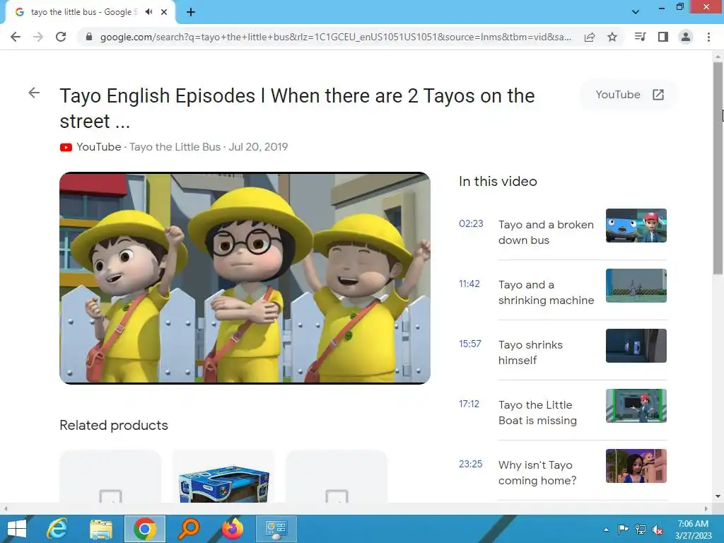Viewport: 724px width, 543px height.
Task: Open Action Center flag icon
Action: (x=623, y=530)
